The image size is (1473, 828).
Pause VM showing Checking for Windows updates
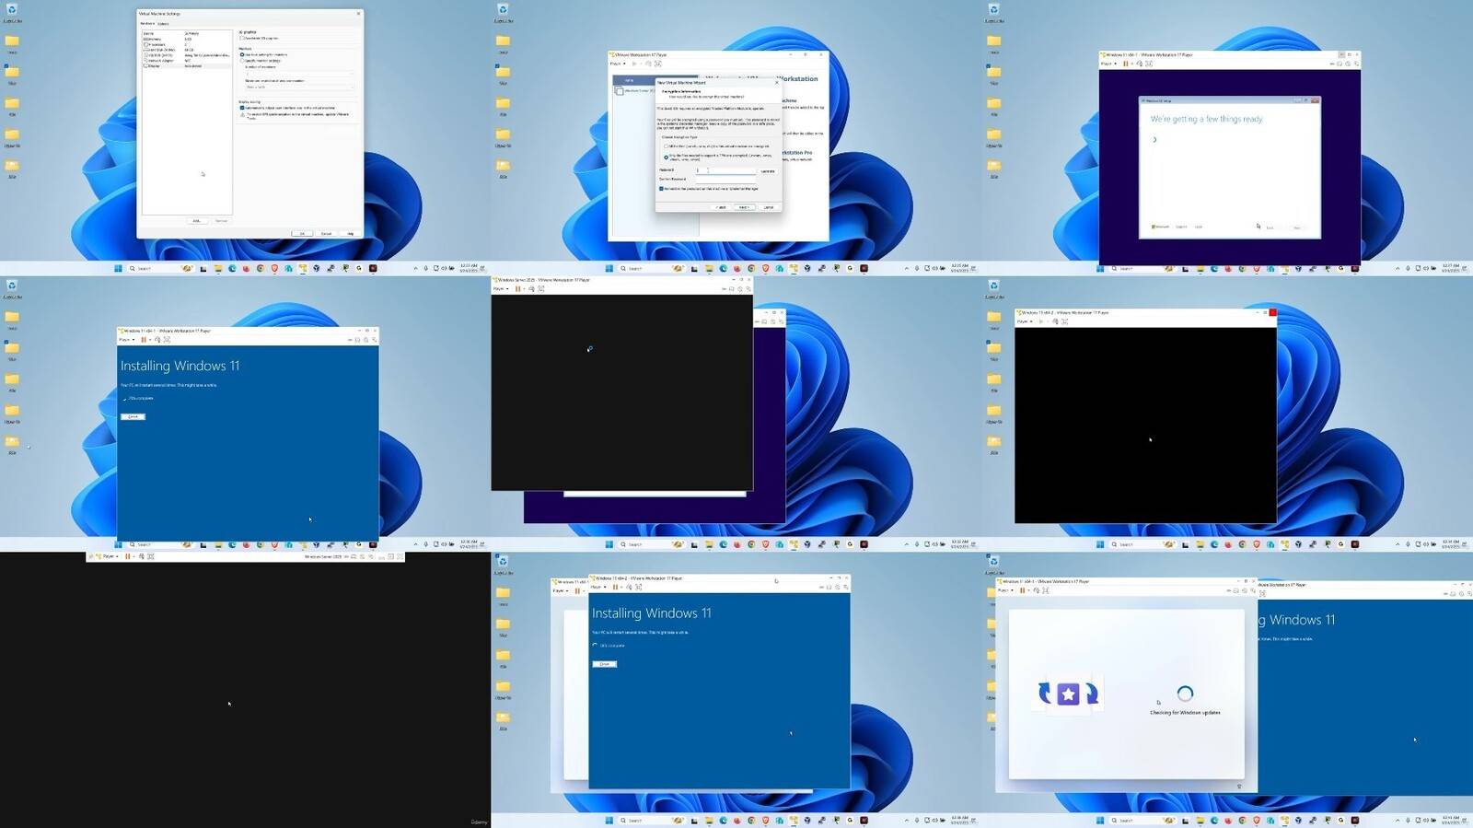(x=1022, y=590)
